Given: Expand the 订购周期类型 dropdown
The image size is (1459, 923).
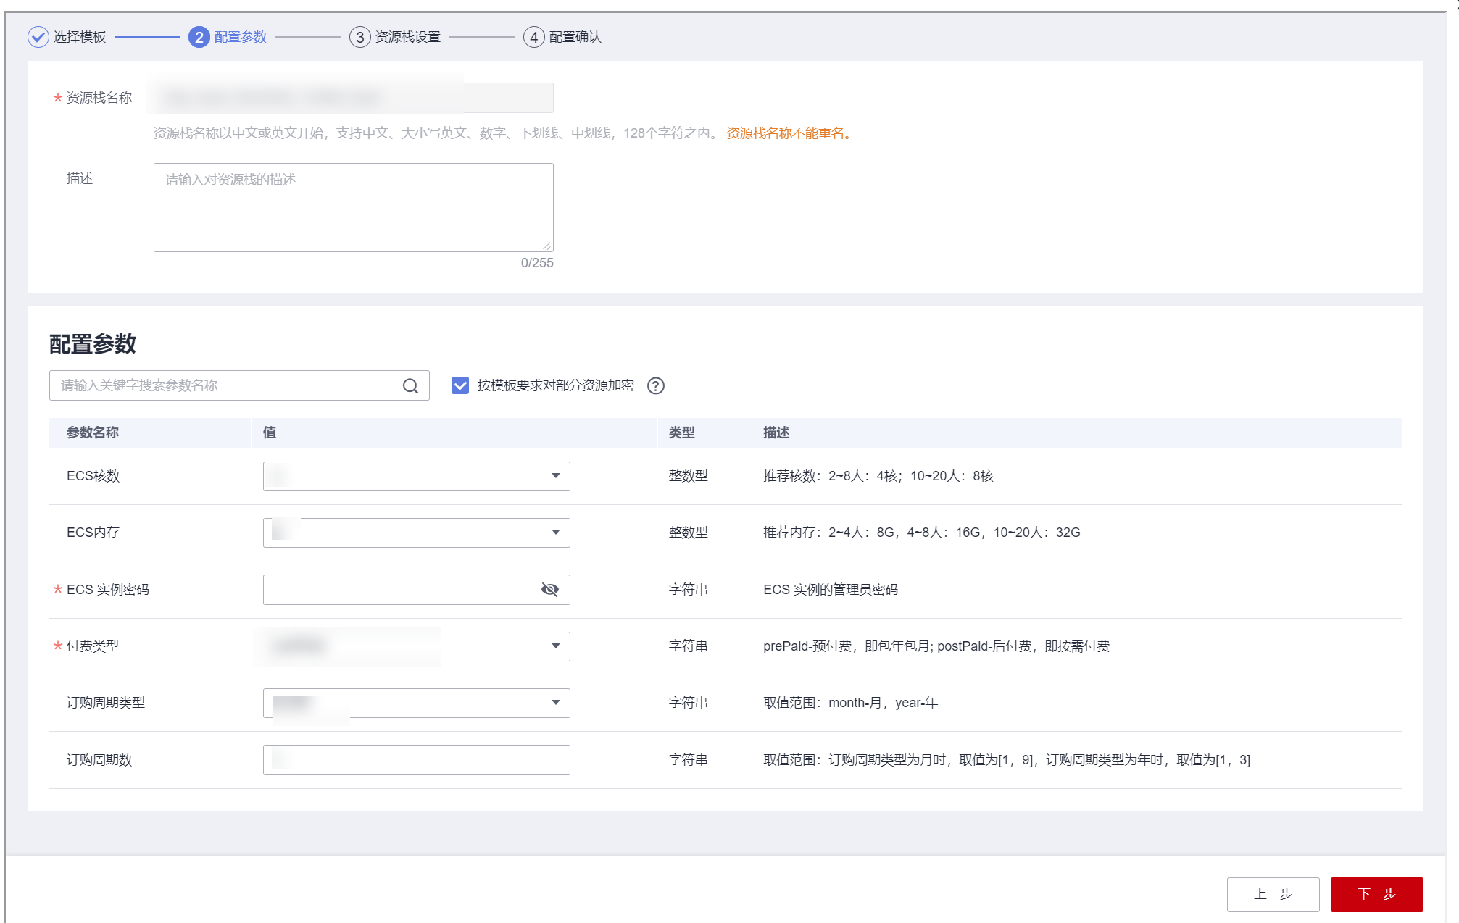Looking at the screenshot, I should pyautogui.click(x=416, y=703).
